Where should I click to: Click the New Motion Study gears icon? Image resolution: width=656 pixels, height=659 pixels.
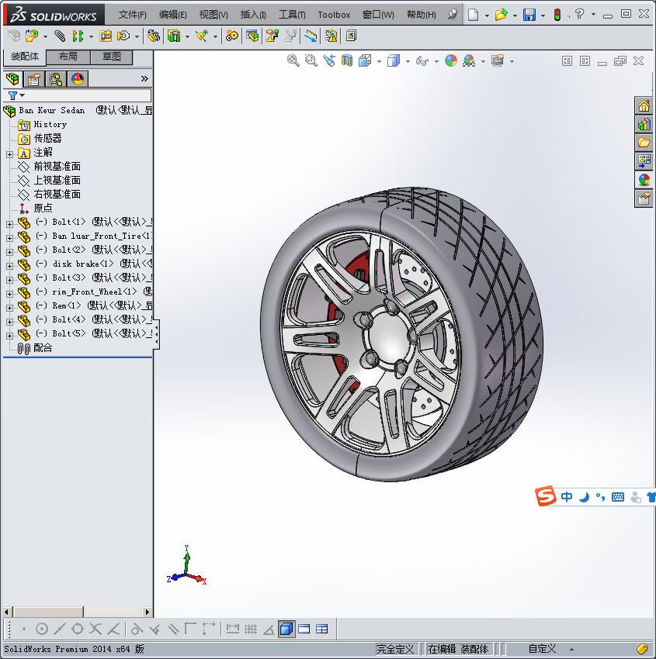coord(231,36)
